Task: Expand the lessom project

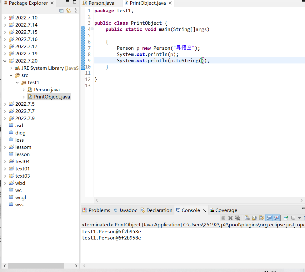Action: (5, 147)
